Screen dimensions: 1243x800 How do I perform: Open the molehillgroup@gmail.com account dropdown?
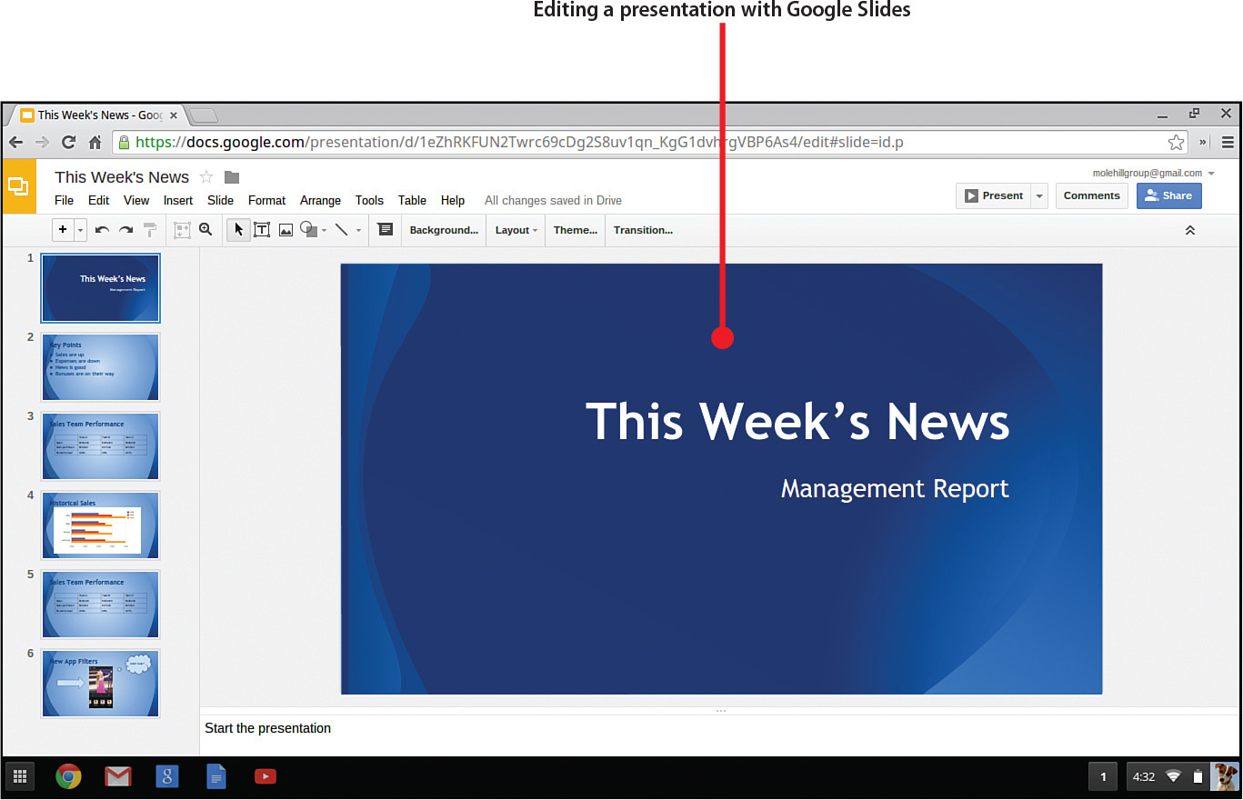point(1153,173)
